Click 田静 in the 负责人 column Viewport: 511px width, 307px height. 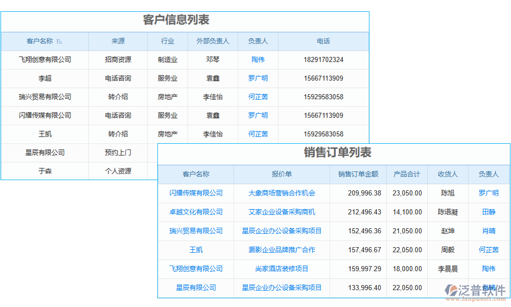pyautogui.click(x=489, y=212)
